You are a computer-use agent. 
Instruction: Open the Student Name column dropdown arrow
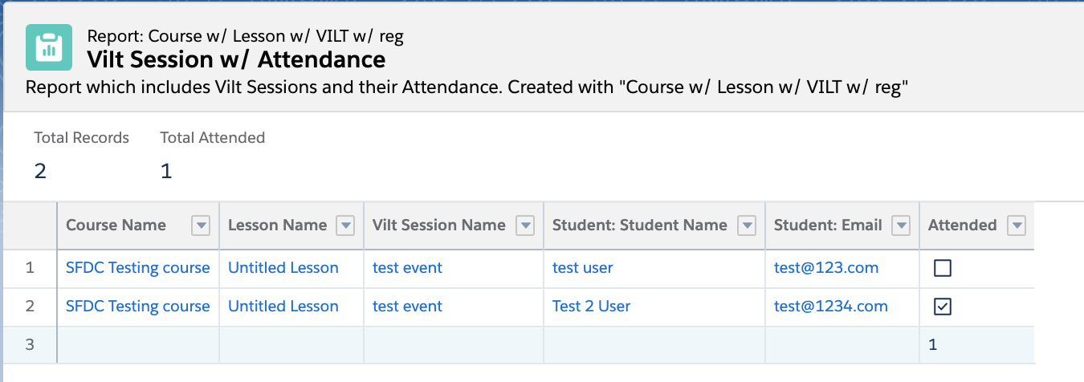tap(747, 226)
